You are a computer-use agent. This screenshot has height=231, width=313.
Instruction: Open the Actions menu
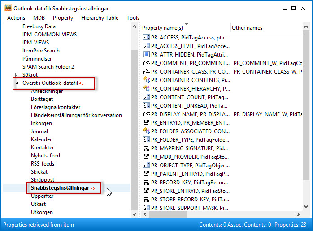coord(16,18)
